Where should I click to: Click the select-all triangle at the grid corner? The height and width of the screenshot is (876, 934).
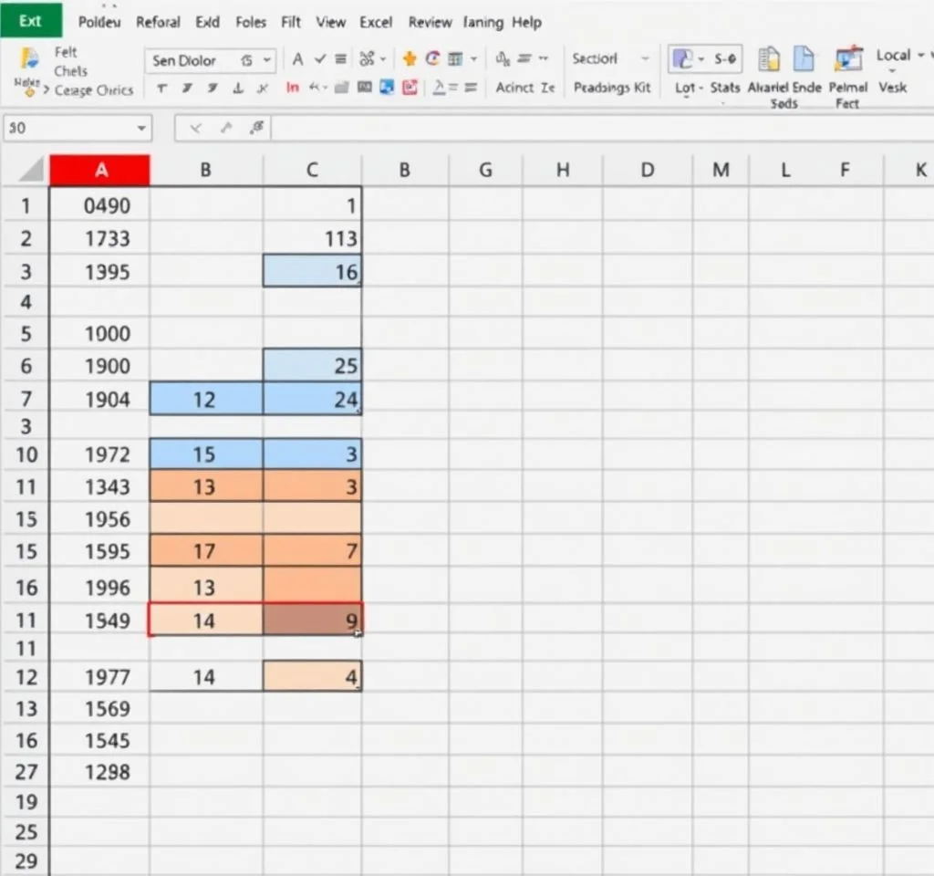pos(33,170)
